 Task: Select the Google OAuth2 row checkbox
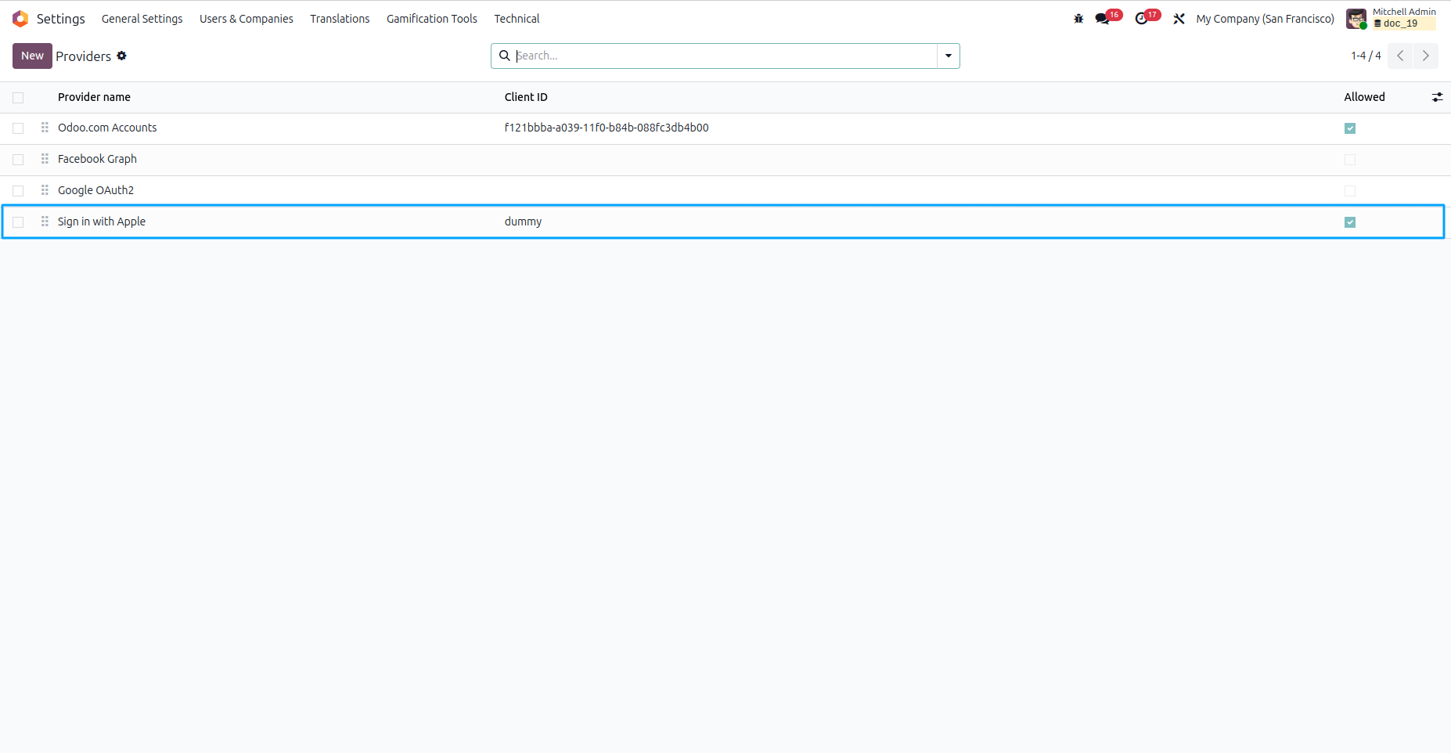pyautogui.click(x=18, y=191)
